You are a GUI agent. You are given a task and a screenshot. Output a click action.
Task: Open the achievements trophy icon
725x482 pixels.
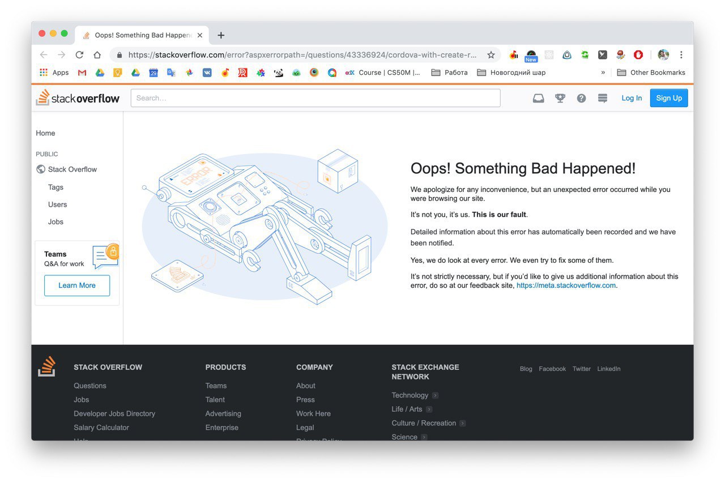[560, 98]
